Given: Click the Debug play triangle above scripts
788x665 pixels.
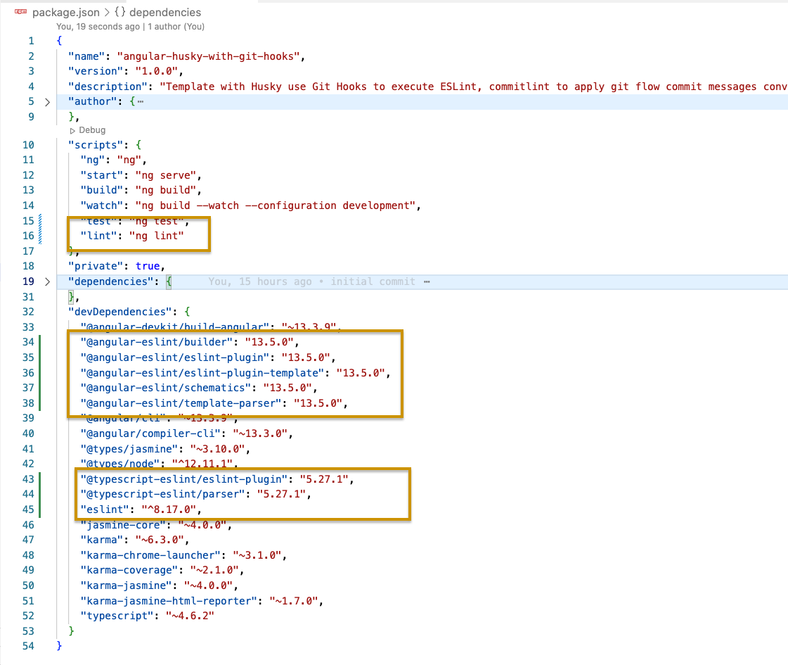Looking at the screenshot, I should point(72,130).
